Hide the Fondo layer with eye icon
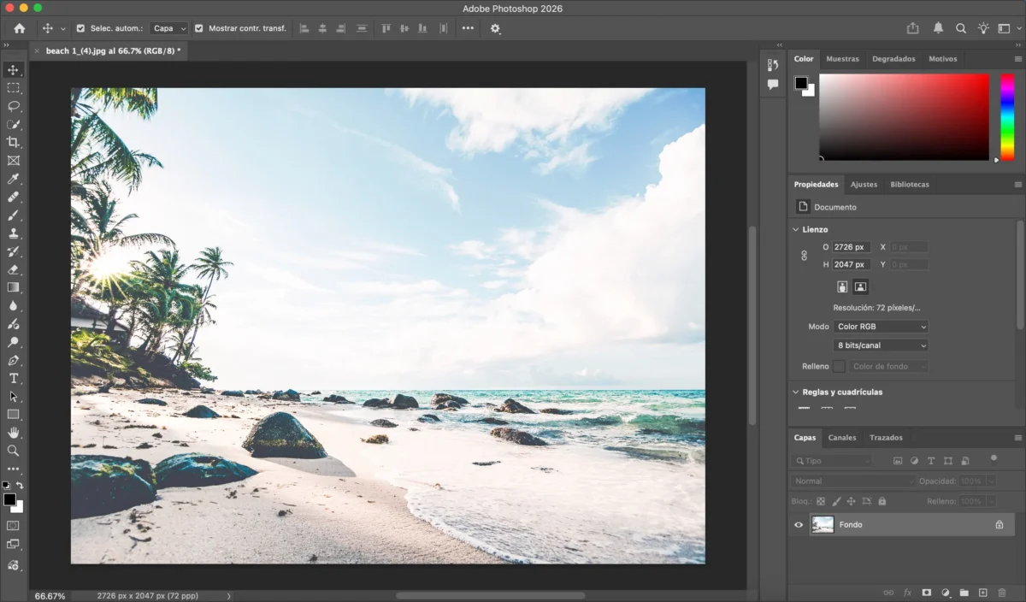The height and width of the screenshot is (602, 1026). point(799,525)
